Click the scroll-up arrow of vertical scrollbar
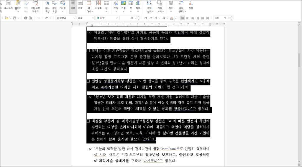This screenshot has width=302, height=167. [x=299, y=25]
